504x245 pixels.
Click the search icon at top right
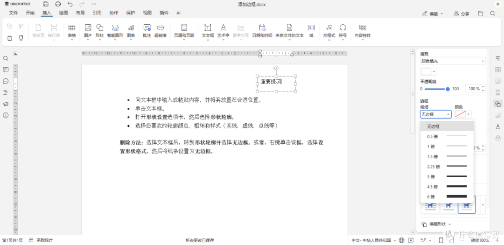pos(492,14)
